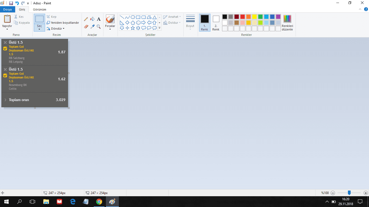Screen dimensions: 369x207
Task: Choose the Triangle shape
Action: coord(155,17)
